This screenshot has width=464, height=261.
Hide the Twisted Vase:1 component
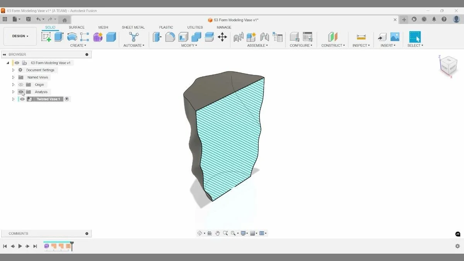(22, 99)
